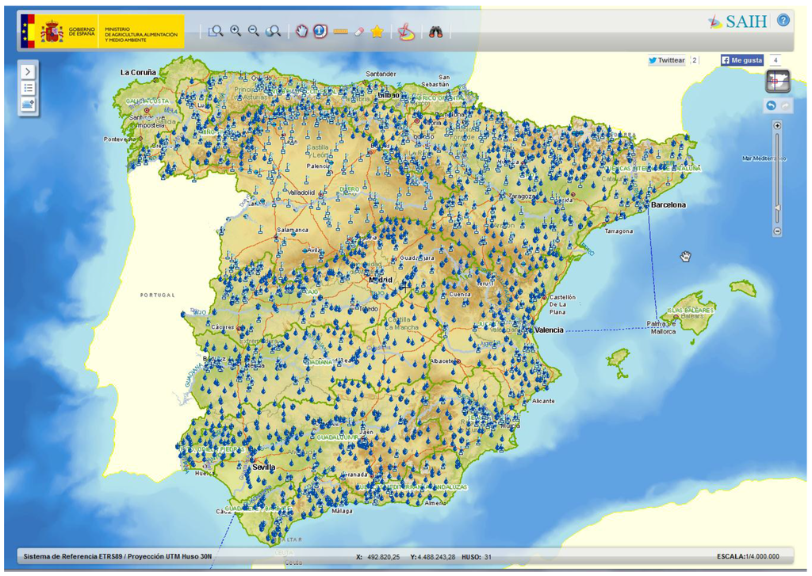
Task: Open help with the question mark icon
Action: (x=783, y=21)
